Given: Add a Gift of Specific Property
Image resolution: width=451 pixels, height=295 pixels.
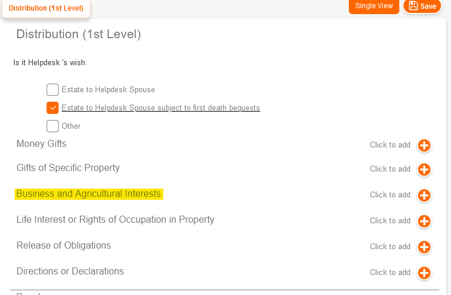Looking at the screenshot, I should click(x=424, y=170).
